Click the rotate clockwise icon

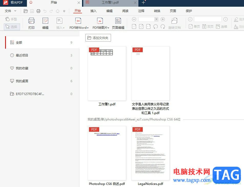pyautogui.click(x=163, y=26)
